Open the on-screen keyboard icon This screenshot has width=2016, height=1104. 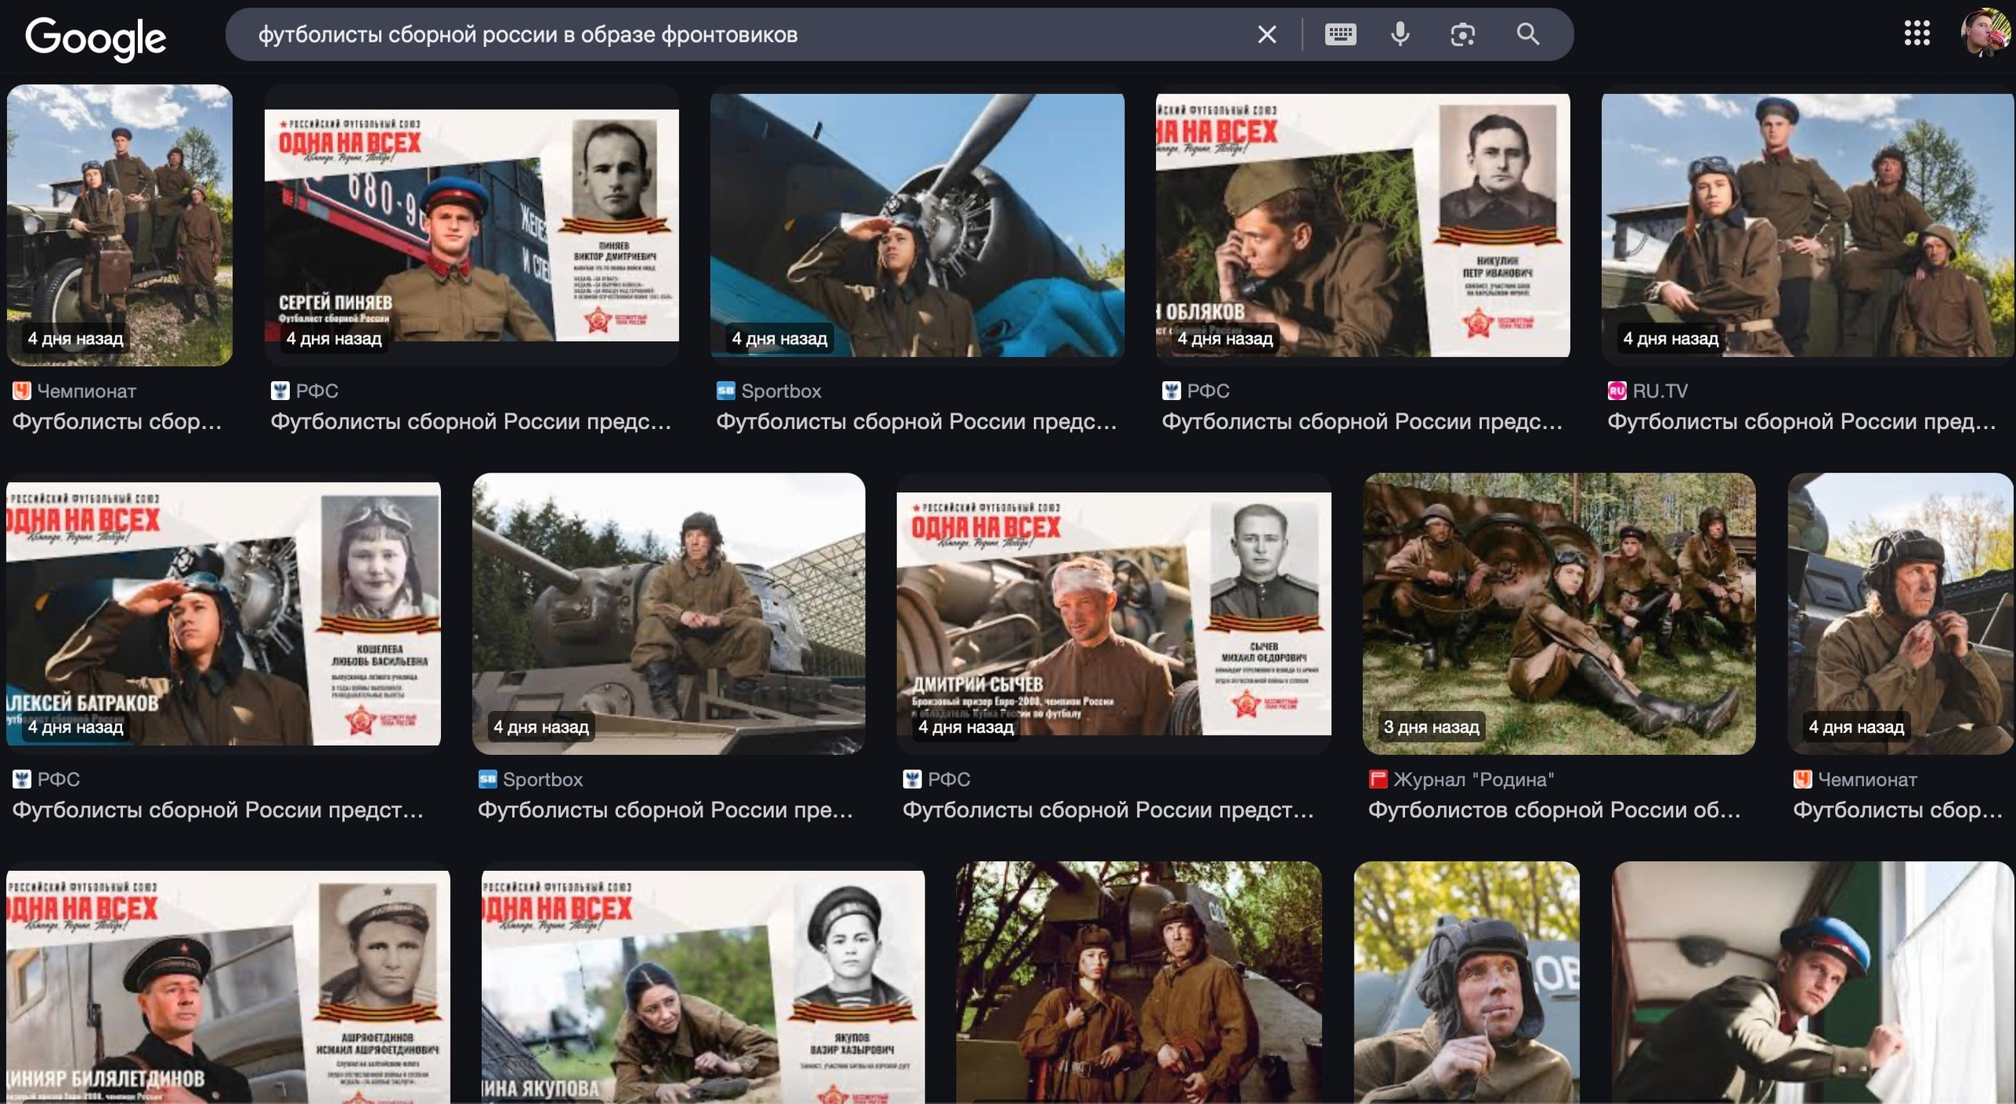pos(1340,35)
